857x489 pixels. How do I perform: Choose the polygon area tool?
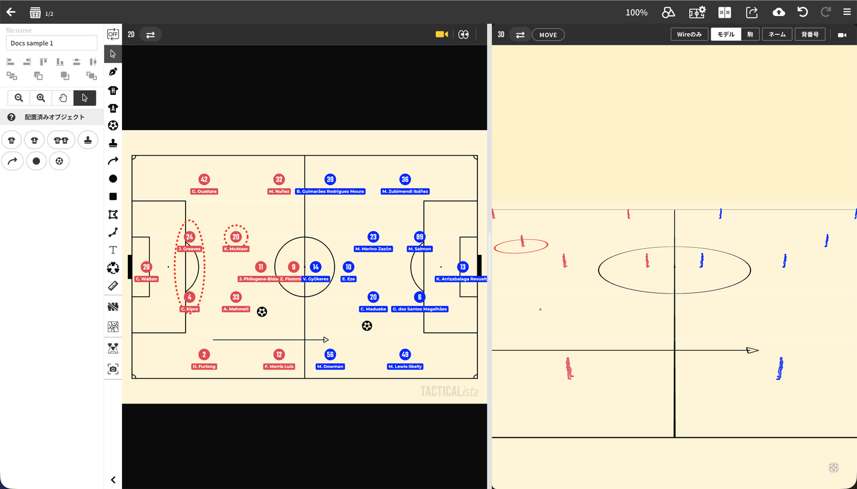[x=113, y=214]
